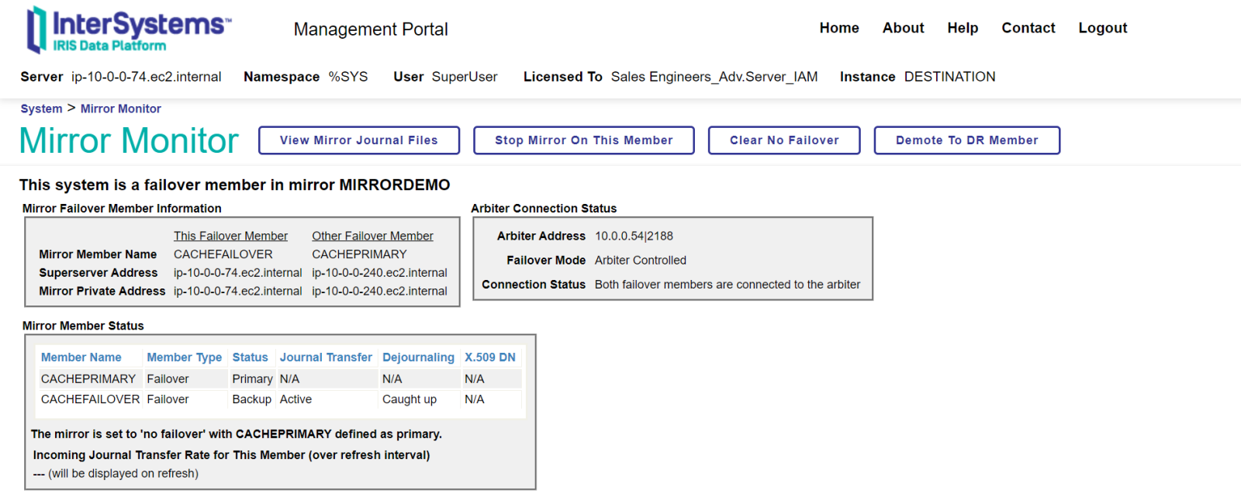Click the InterSystems IRIS logo
The width and height of the screenshot is (1241, 501).
[x=129, y=29]
